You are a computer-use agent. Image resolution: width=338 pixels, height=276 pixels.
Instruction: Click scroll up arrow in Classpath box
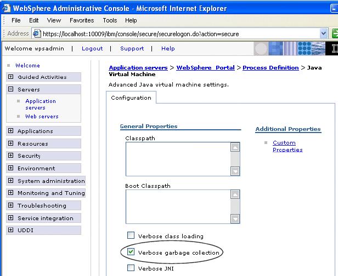click(235, 147)
